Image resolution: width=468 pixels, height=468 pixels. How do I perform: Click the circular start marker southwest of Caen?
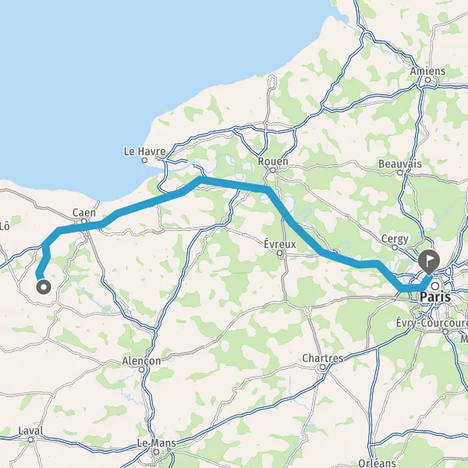(44, 287)
